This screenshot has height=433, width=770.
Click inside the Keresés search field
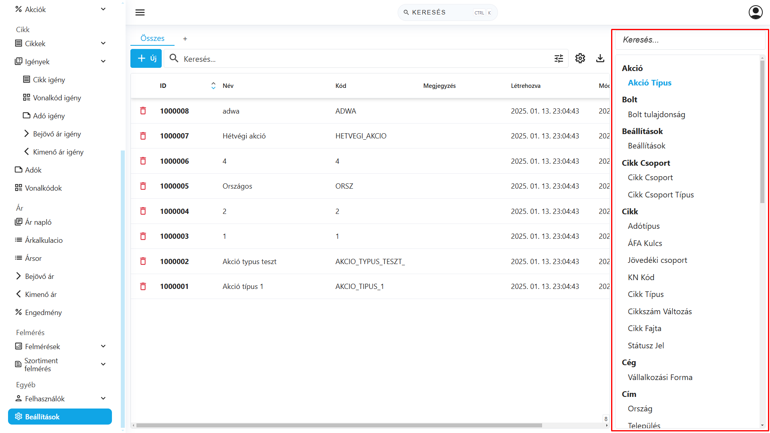361,59
